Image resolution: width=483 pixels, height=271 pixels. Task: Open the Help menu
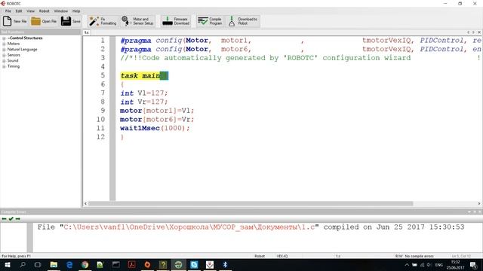(x=76, y=11)
